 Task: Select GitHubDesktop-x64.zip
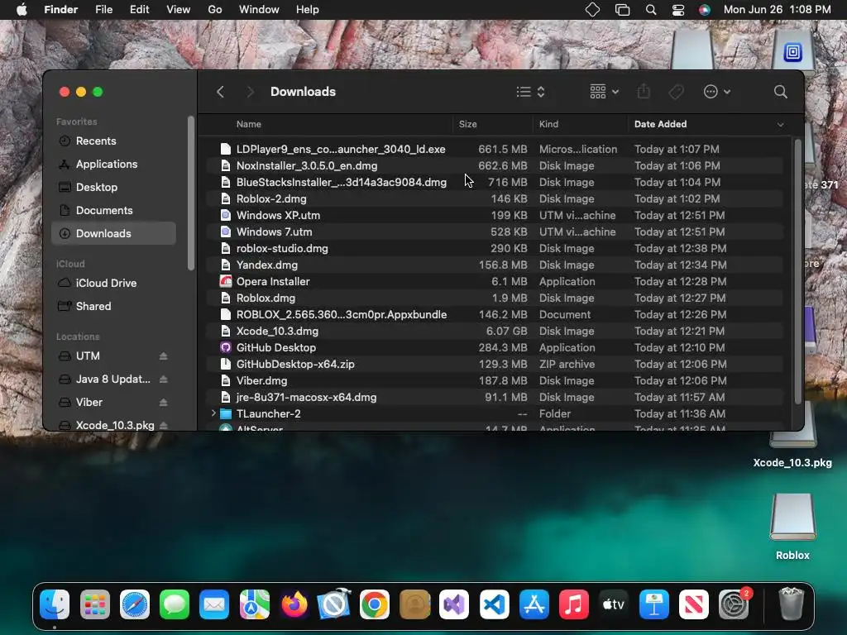tap(495, 364)
